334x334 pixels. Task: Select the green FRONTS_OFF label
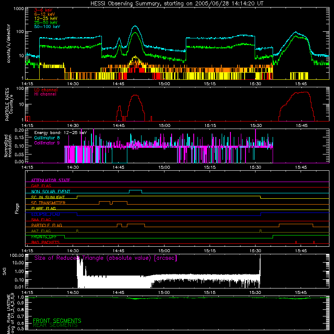44,237
